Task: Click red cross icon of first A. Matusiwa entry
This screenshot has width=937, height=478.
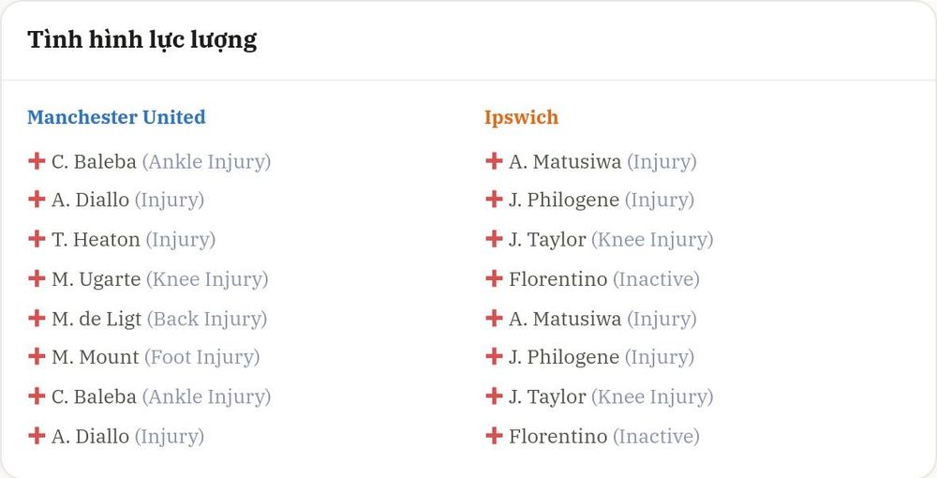Action: 494,160
